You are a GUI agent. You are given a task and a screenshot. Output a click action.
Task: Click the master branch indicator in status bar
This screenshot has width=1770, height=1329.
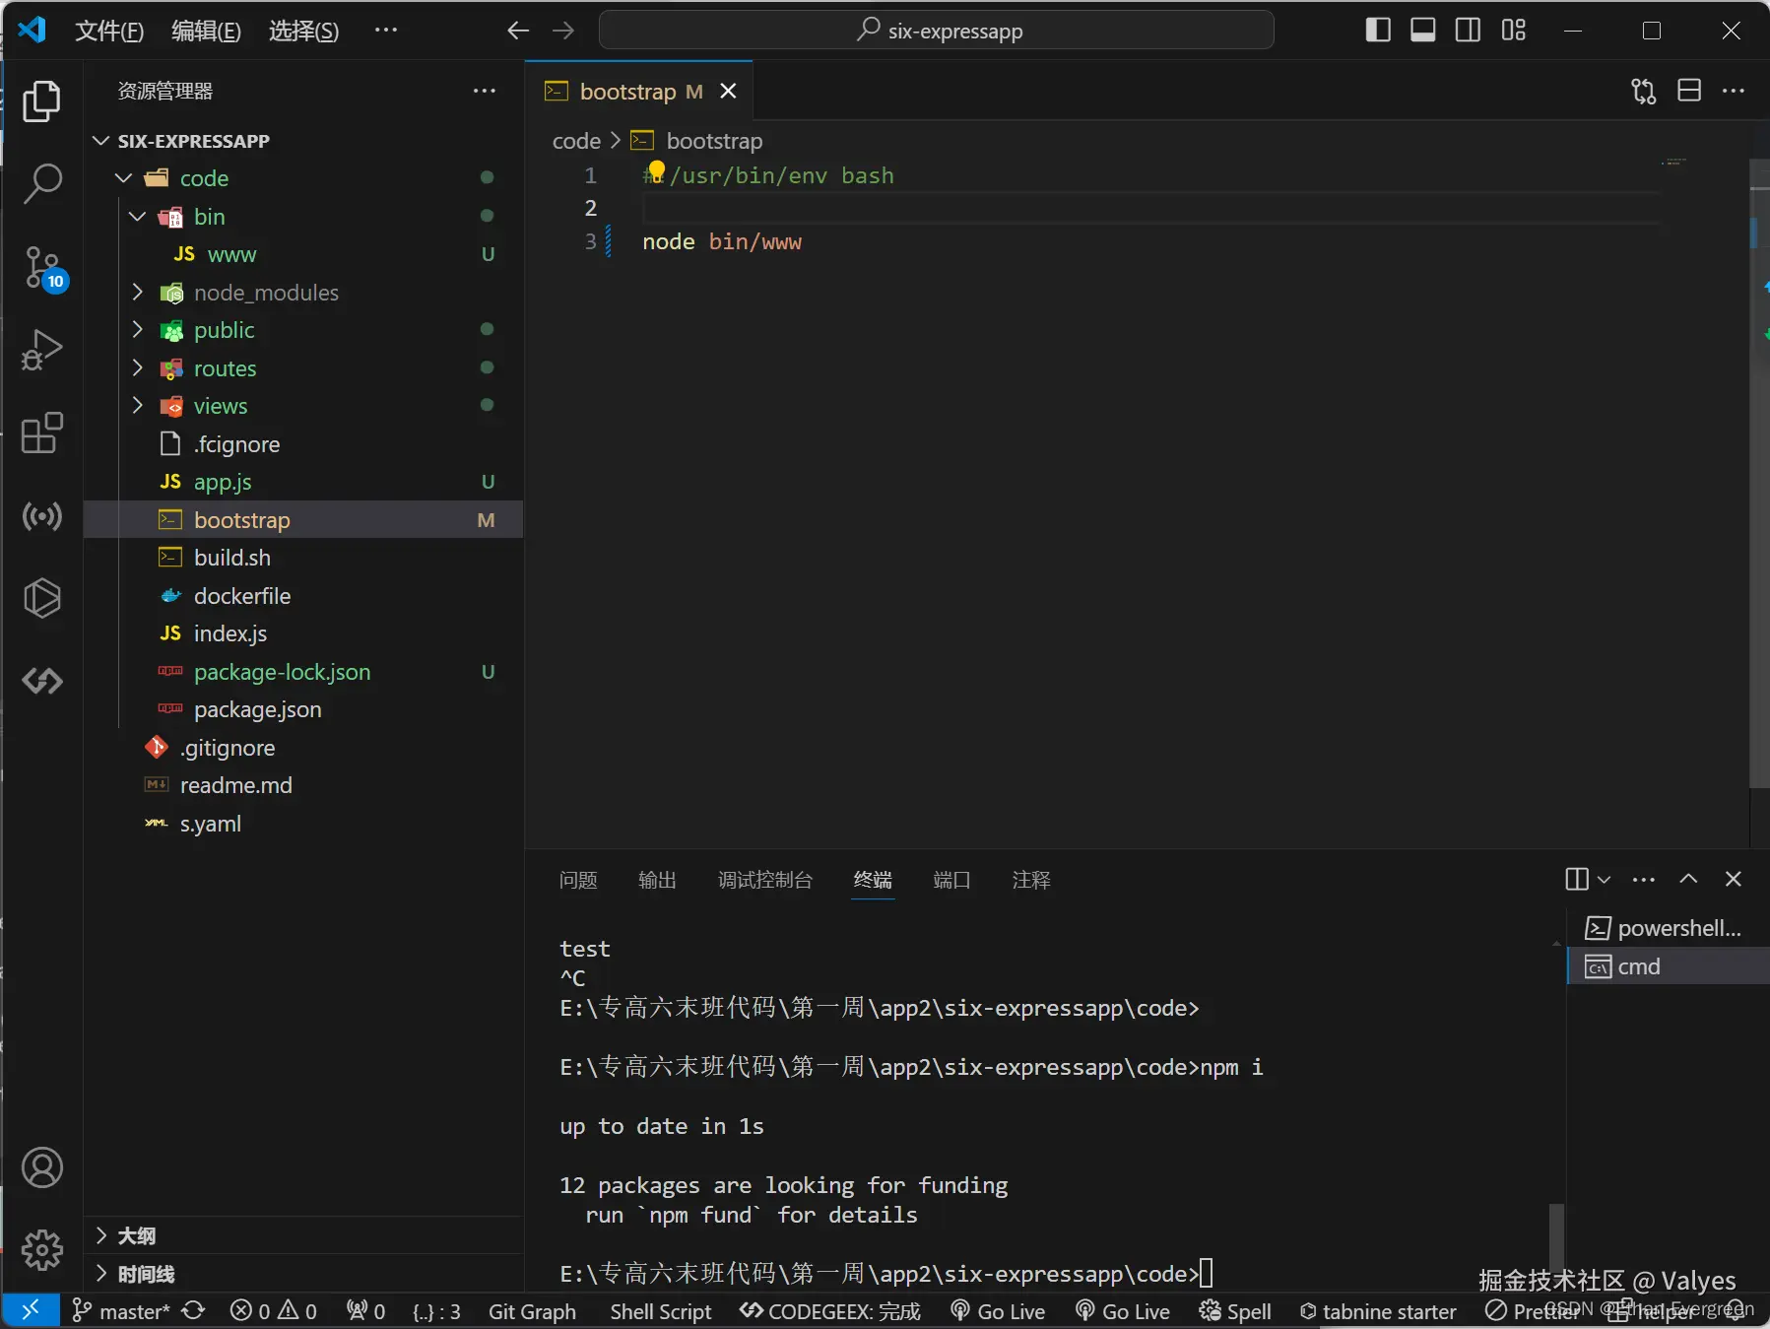tap(121, 1311)
